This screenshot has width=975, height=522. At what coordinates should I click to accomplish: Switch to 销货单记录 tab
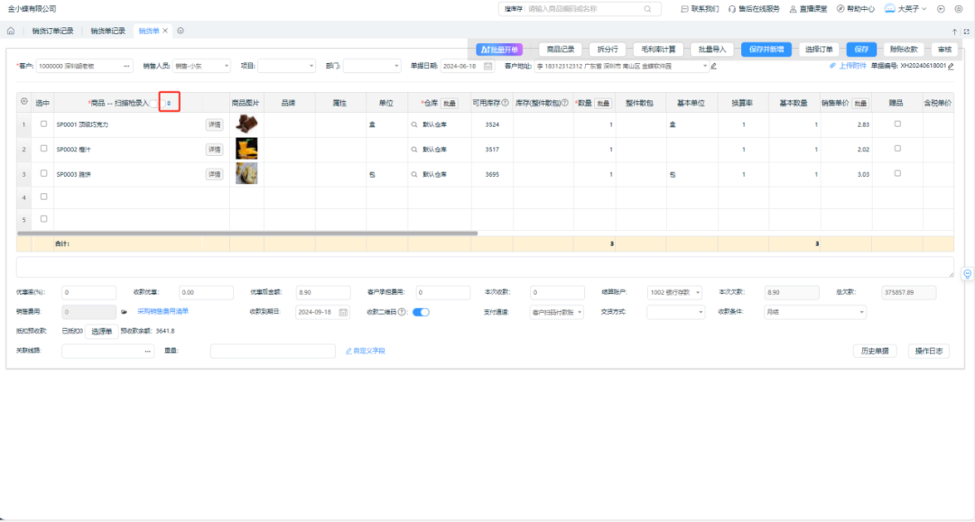107,31
